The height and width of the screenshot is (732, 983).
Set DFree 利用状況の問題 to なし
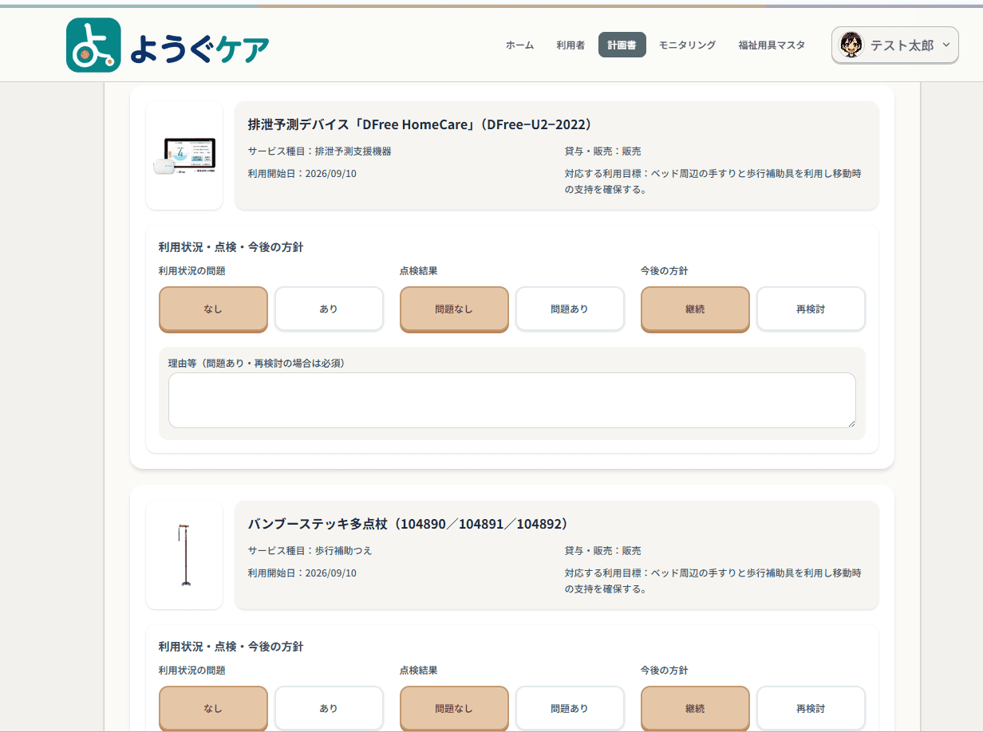tap(213, 309)
